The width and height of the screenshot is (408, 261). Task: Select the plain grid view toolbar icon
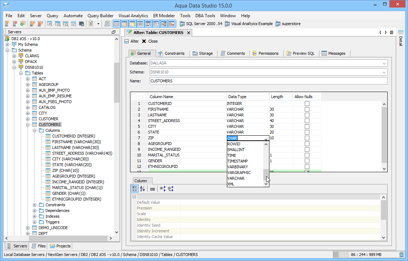[140, 24]
